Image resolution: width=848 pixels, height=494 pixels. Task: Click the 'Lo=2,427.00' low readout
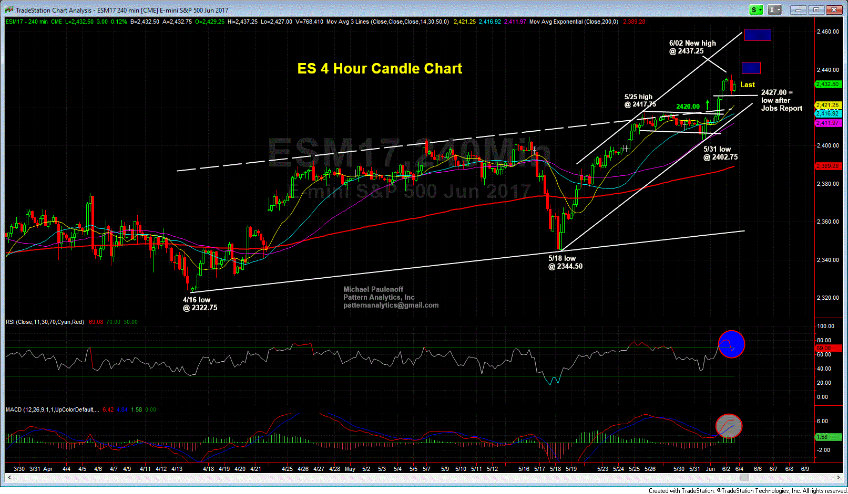click(x=277, y=22)
